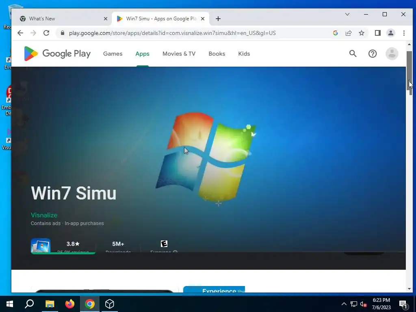This screenshot has width=416, height=312.
Task: Open a new browser tab
Action: (x=218, y=19)
